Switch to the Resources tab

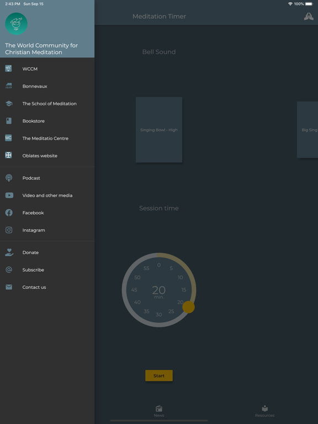tap(265, 411)
